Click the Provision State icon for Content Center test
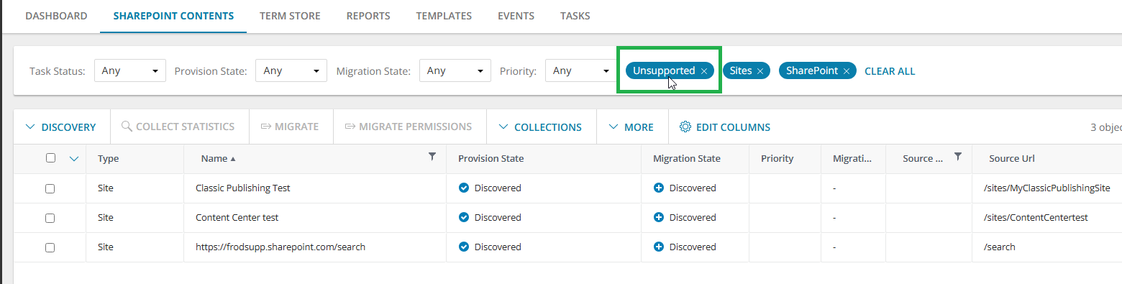 [464, 217]
